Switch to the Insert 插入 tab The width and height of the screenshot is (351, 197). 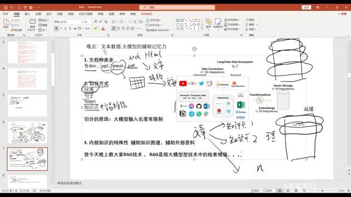27,14
